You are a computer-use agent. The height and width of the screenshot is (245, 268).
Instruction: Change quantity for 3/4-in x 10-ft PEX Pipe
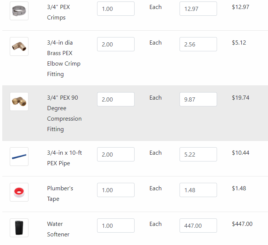(x=116, y=154)
